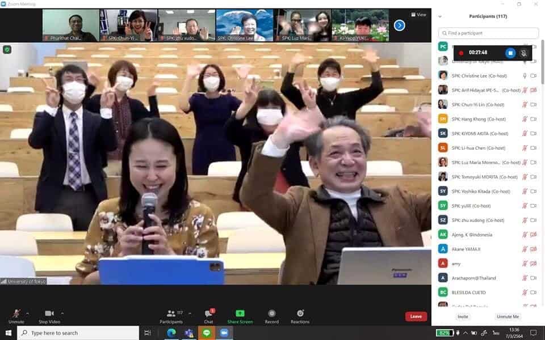The height and width of the screenshot is (340, 545).
Task: Click the Share Screen icon
Action: pos(240,314)
